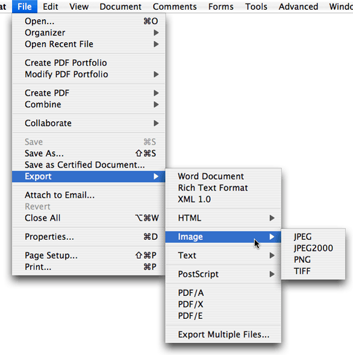This screenshot has height=355, width=353.
Task: Choose JPEG from the Image submenu
Action: pos(313,237)
